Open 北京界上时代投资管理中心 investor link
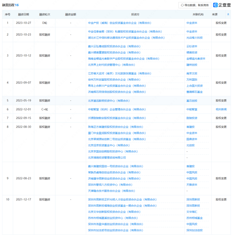Screen dimensions: 233x236 click(x=112, y=65)
